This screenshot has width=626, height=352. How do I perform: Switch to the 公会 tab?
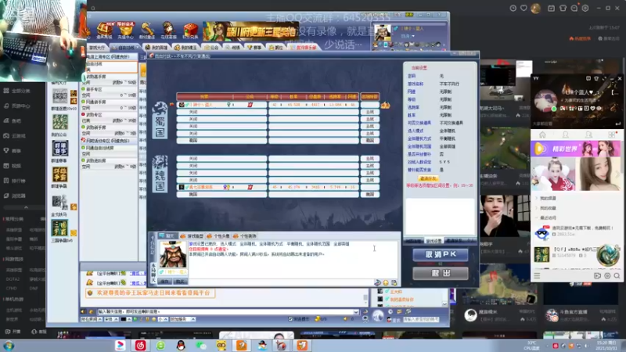(x=211, y=48)
